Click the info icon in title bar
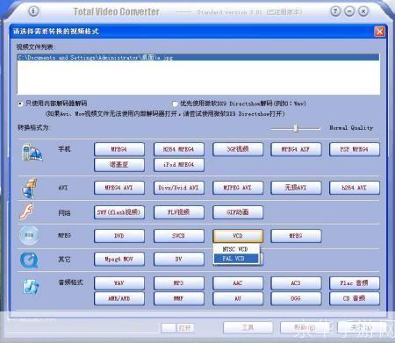This screenshot has height=343, width=395. pos(33,11)
